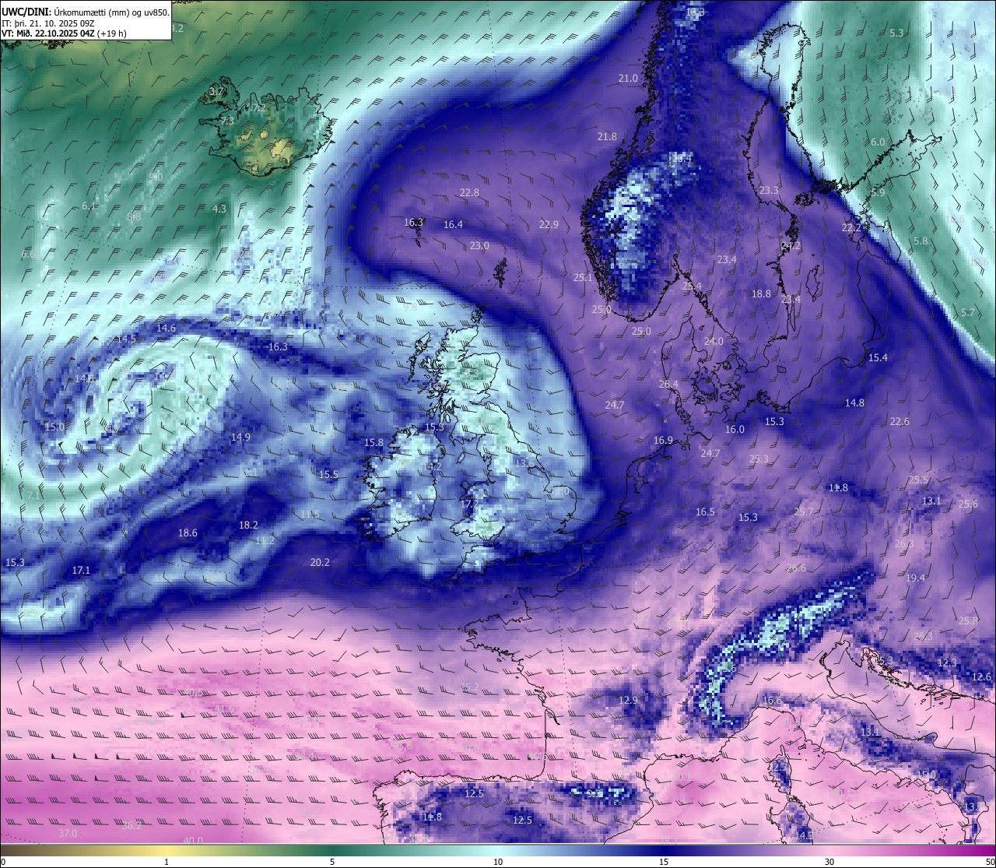Click the map value 22.2 near the Gulf of Finland
Image resolution: width=996 pixels, height=868 pixels.
pyautogui.click(x=851, y=227)
